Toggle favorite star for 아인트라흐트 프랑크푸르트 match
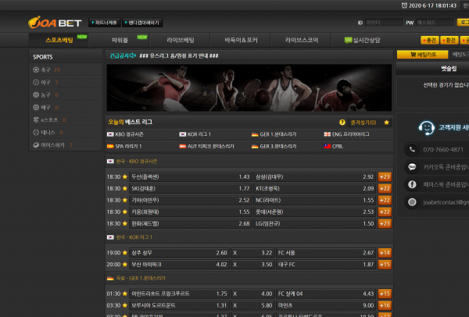 click(x=125, y=294)
